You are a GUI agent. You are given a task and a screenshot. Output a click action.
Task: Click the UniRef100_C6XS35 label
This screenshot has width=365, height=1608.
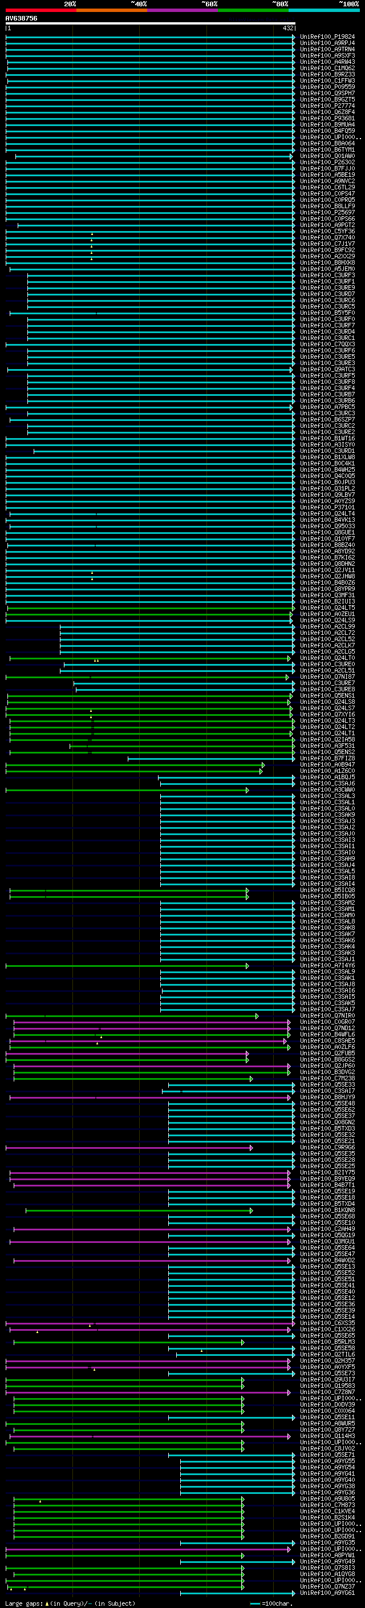[327, 1323]
